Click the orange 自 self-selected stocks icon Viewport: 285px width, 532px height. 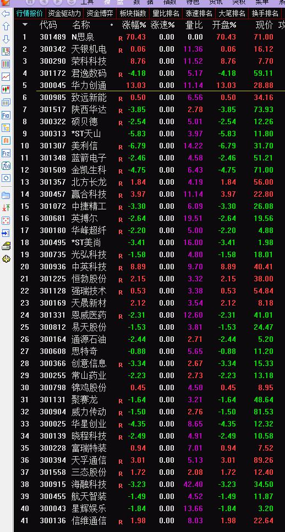tap(6, 140)
